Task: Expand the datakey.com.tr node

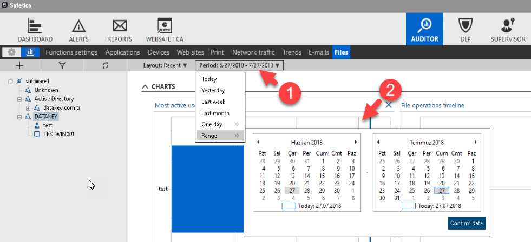Action: 29,108
